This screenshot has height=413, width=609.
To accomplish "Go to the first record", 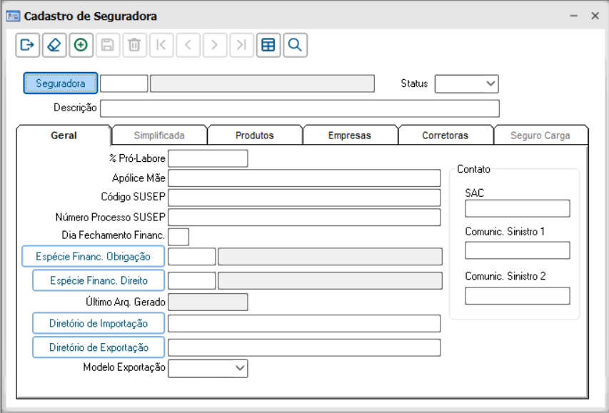I will pos(161,45).
